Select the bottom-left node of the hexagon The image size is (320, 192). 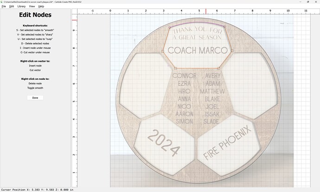[x=175, y=68]
